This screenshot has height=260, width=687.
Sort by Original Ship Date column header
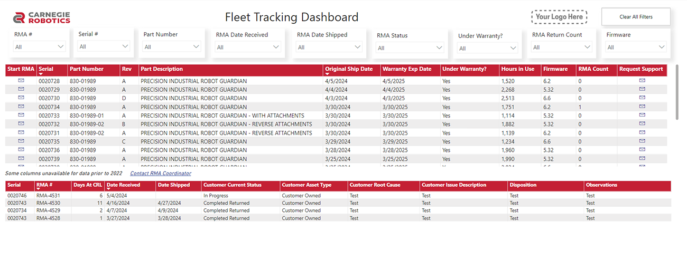coord(349,69)
